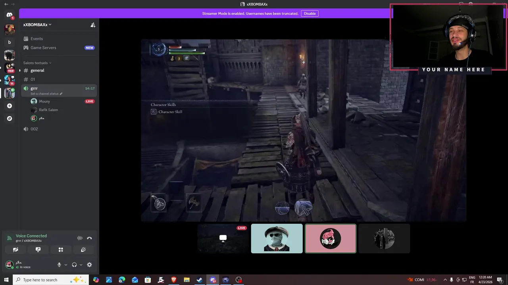Viewport: 508px width, 285px height.
Task: Open the server labeled 'b' in sidebar
Action: point(10,42)
